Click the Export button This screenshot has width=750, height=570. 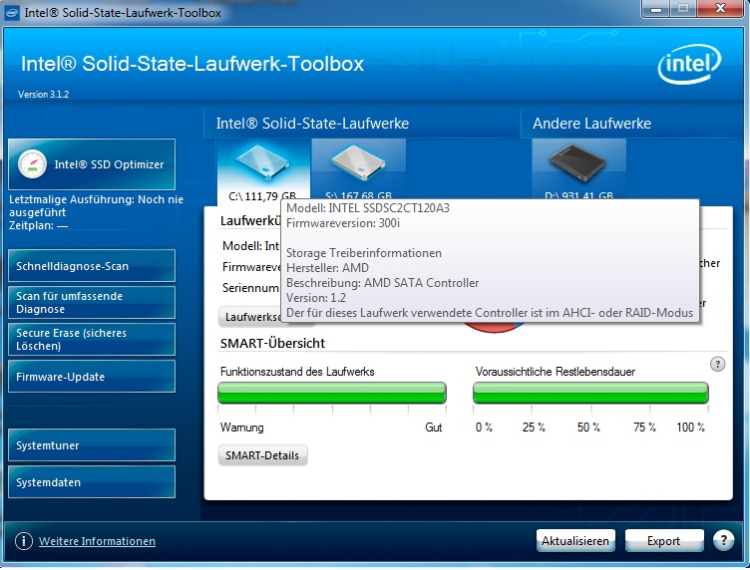(664, 540)
